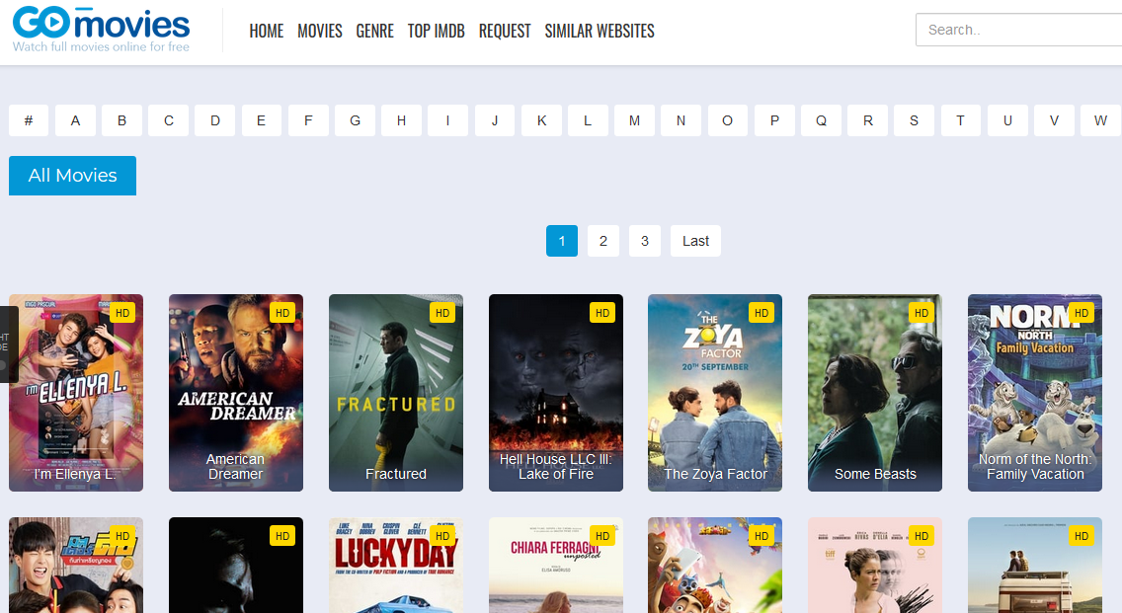1122x613 pixels.
Task: Filter movies by letter W
Action: (x=1101, y=120)
